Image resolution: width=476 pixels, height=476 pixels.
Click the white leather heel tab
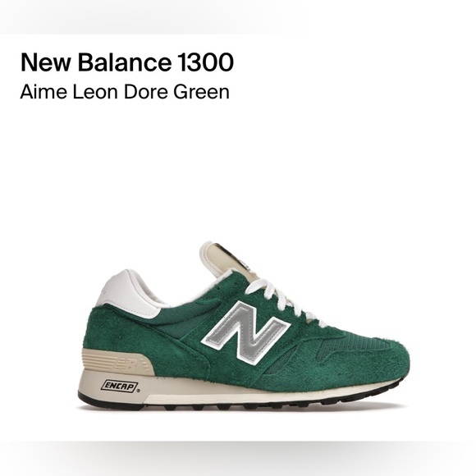pyautogui.click(x=127, y=293)
